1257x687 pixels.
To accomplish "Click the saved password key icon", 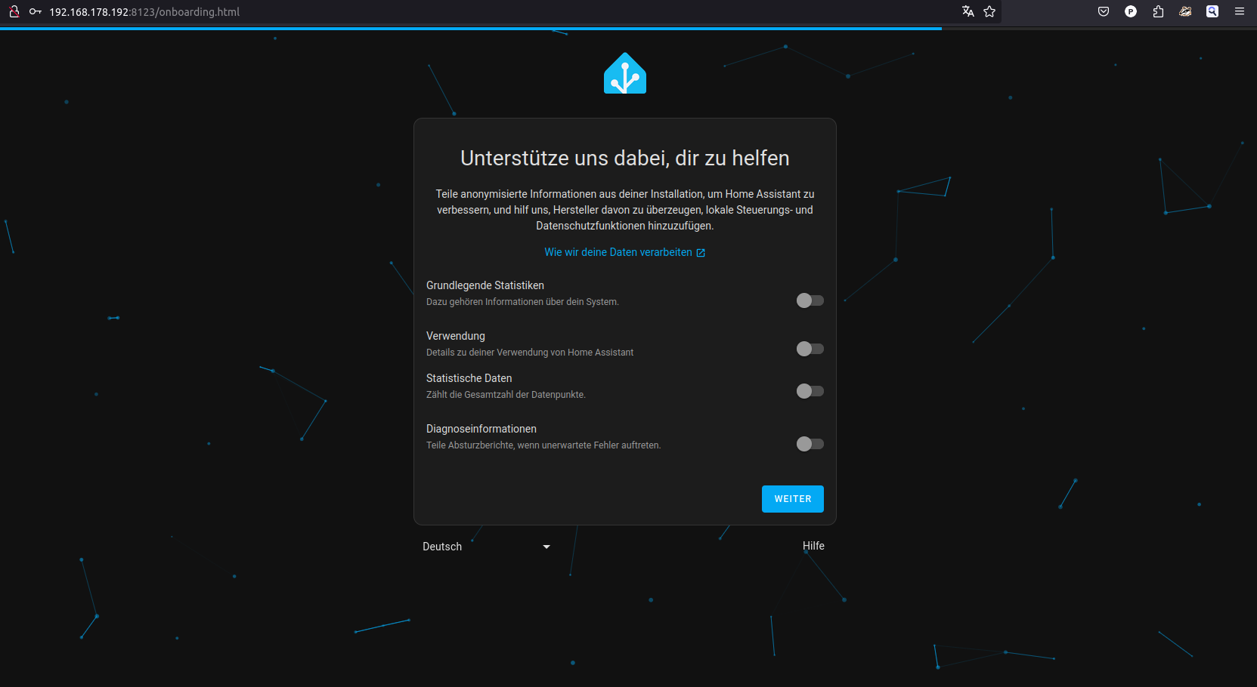I will coord(35,11).
